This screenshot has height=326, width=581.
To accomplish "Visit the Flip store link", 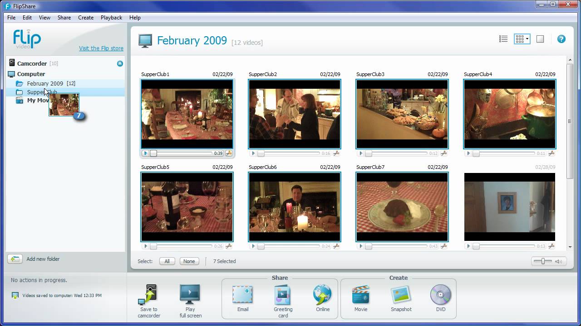I will click(101, 48).
